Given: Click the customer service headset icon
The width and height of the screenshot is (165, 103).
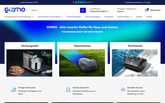Looking at the screenshot, I should tap(68, 90).
